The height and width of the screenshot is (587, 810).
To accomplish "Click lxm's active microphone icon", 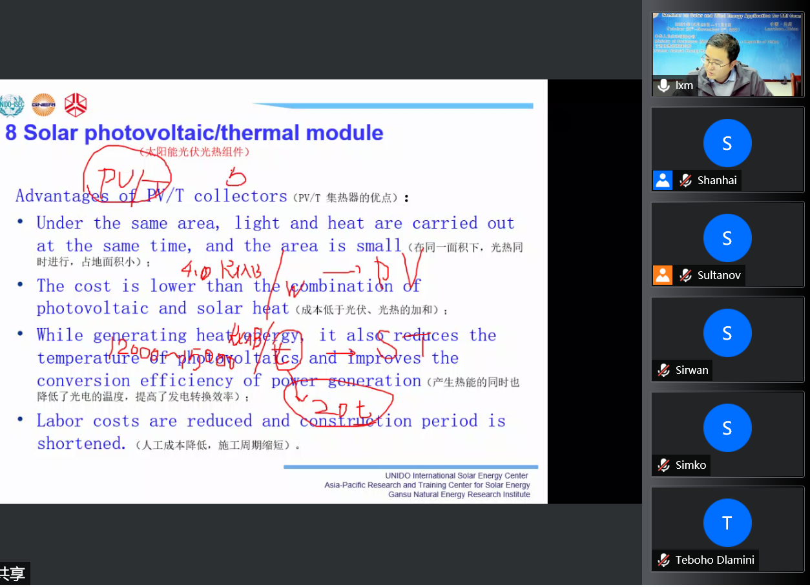I will [x=663, y=85].
